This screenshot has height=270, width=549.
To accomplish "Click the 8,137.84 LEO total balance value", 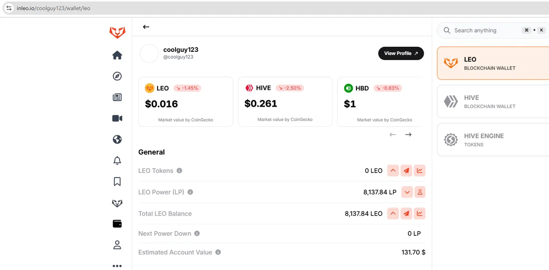I will pyautogui.click(x=364, y=213).
